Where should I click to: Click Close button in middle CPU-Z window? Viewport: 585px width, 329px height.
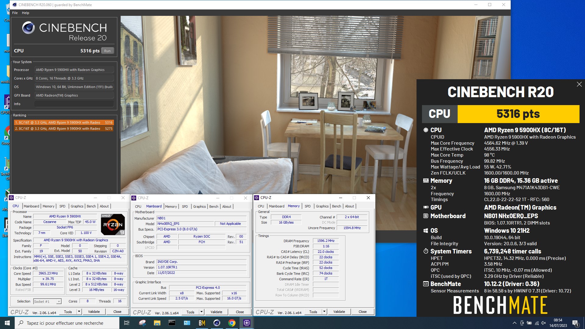coord(240,312)
